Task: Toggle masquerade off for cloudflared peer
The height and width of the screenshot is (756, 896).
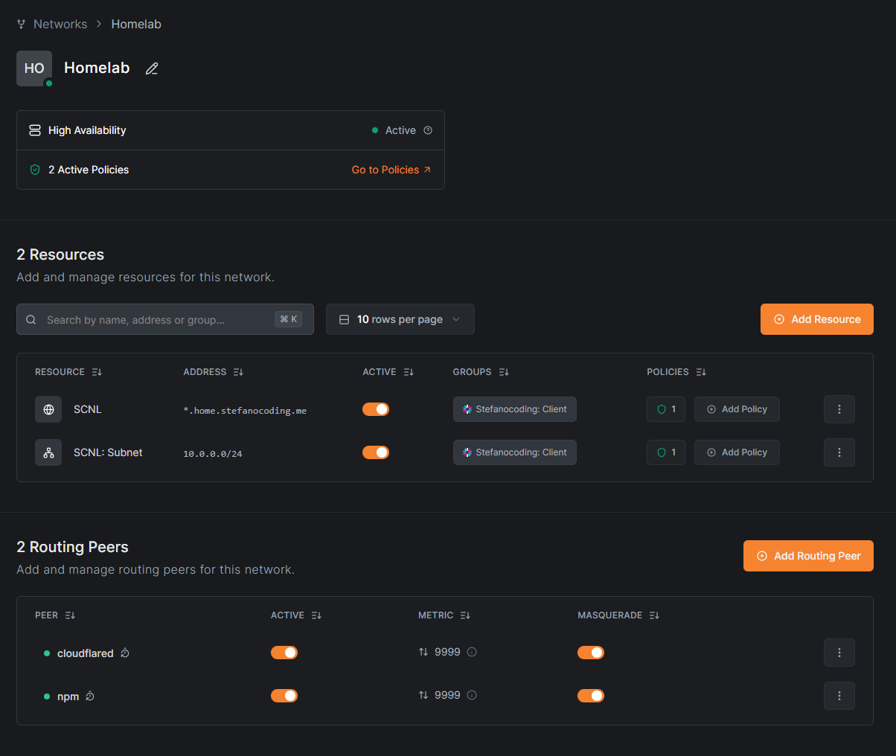Action: (591, 653)
